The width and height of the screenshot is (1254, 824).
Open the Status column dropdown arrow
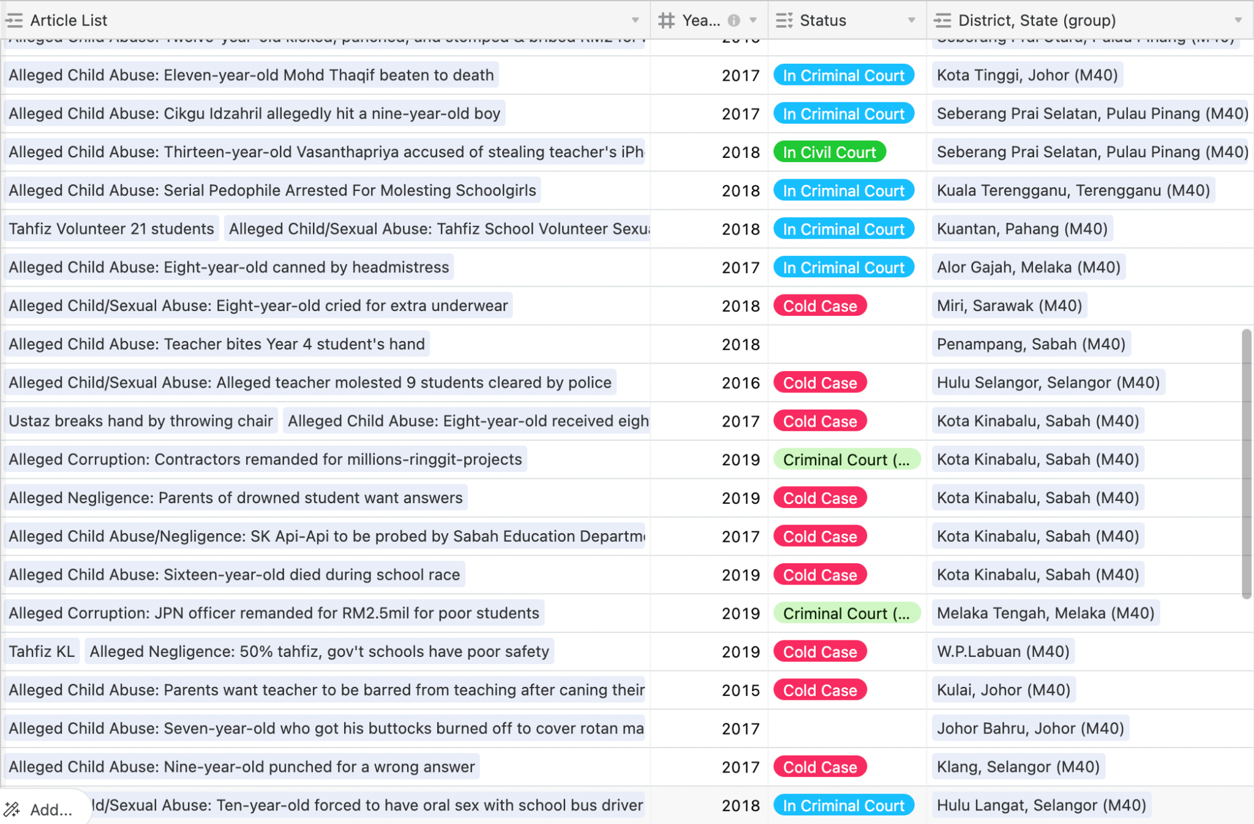click(x=912, y=21)
